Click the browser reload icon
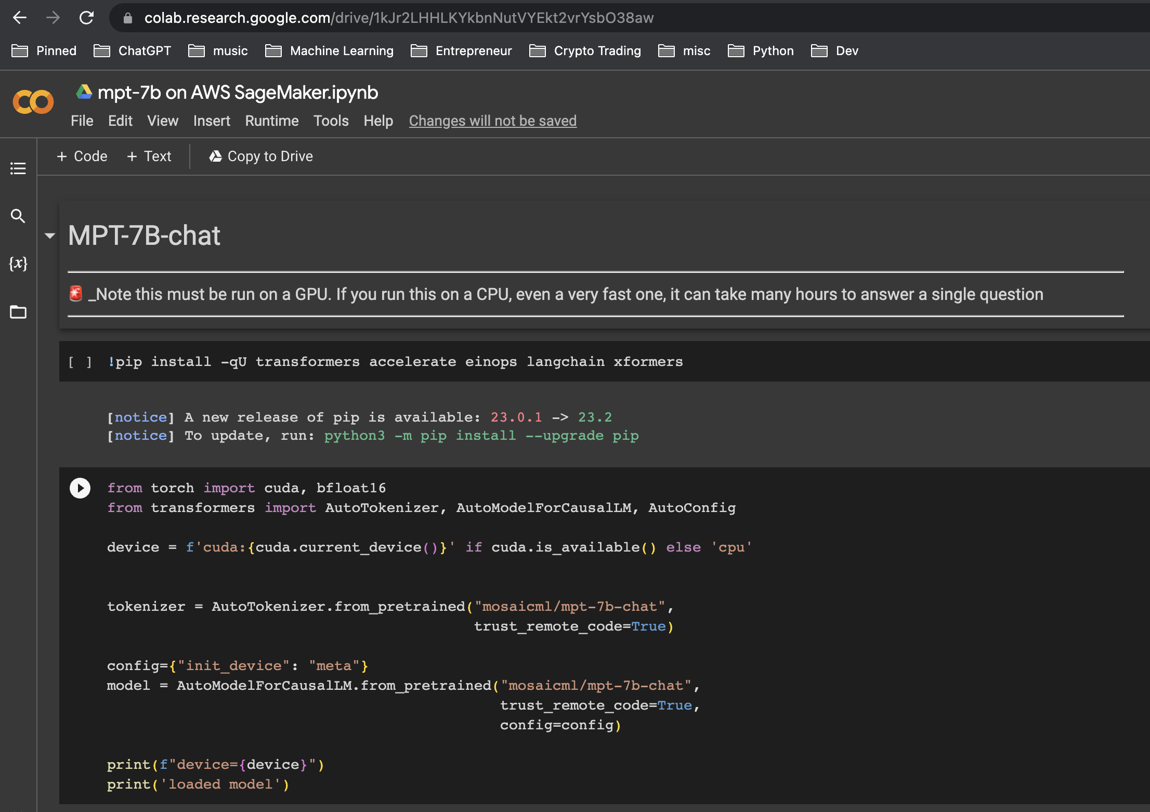This screenshot has height=812, width=1150. 86,18
